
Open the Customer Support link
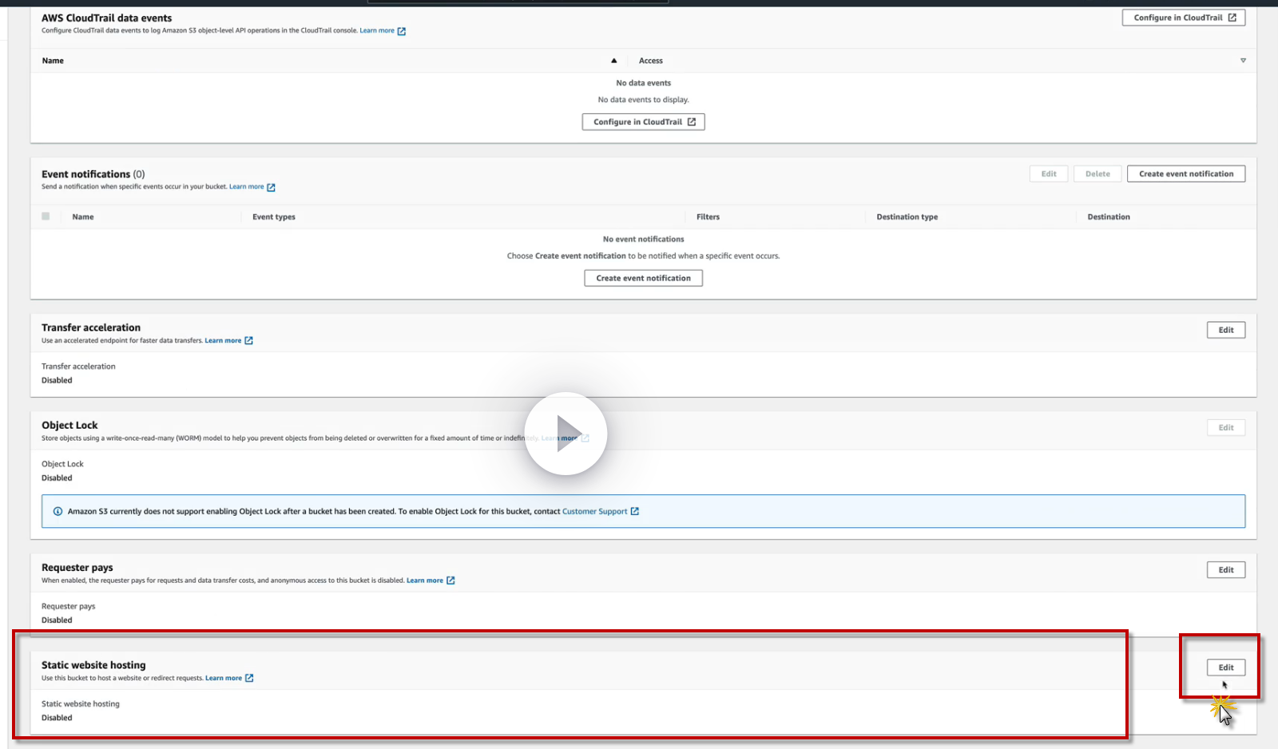tap(595, 512)
